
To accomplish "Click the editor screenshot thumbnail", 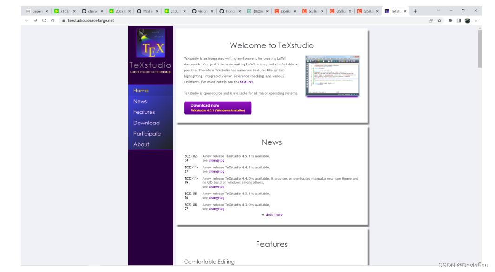I will point(332,75).
